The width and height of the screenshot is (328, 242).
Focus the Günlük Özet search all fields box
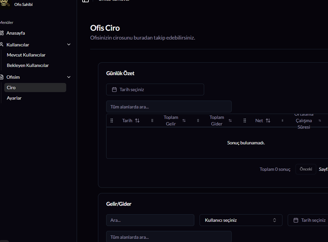coord(169,106)
